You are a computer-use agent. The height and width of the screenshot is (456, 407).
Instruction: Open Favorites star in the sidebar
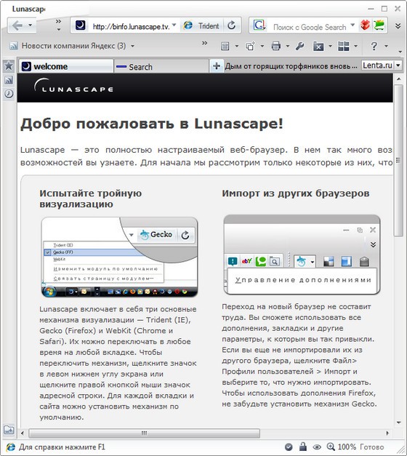pos(9,65)
